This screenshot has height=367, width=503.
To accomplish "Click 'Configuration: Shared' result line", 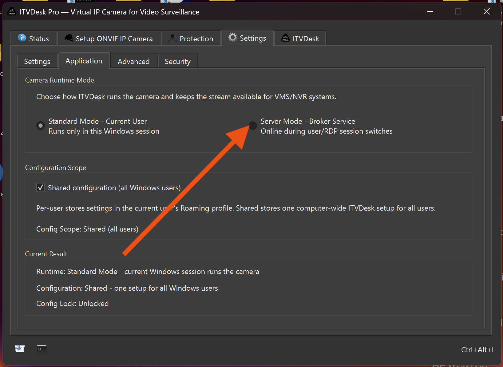I will 127,288.
